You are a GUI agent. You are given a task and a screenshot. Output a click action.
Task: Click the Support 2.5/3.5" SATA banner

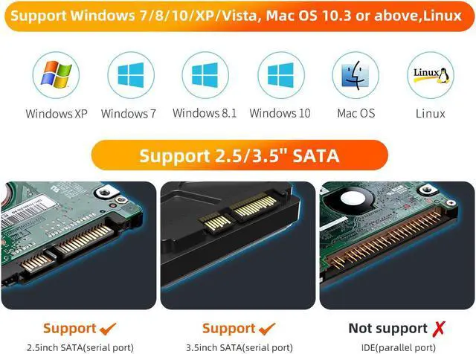[x=239, y=155]
